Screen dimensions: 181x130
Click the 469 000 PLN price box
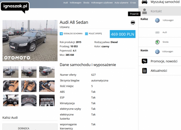tap(122, 34)
